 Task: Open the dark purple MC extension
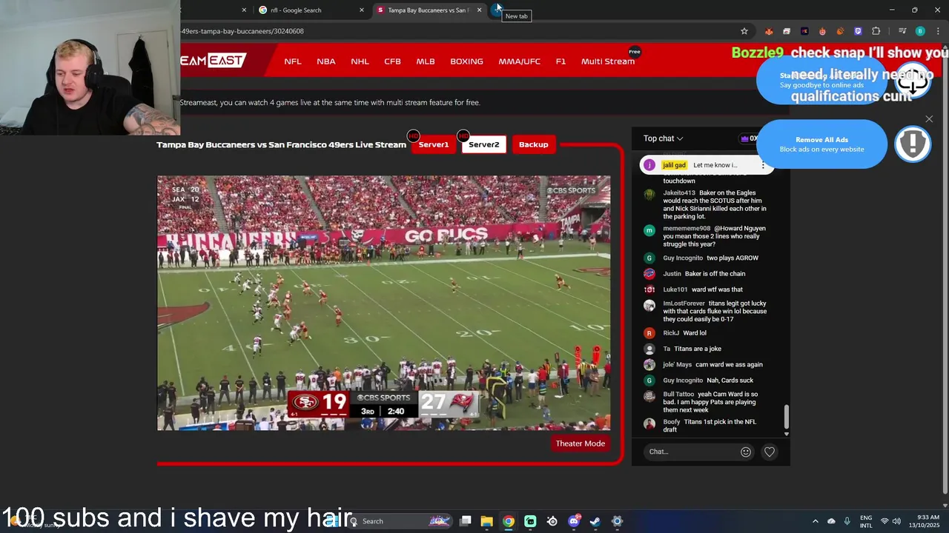[x=804, y=31]
